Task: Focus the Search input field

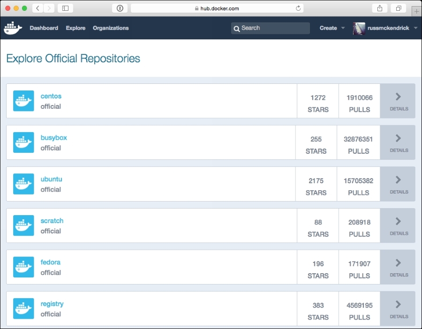Action: pyautogui.click(x=271, y=28)
